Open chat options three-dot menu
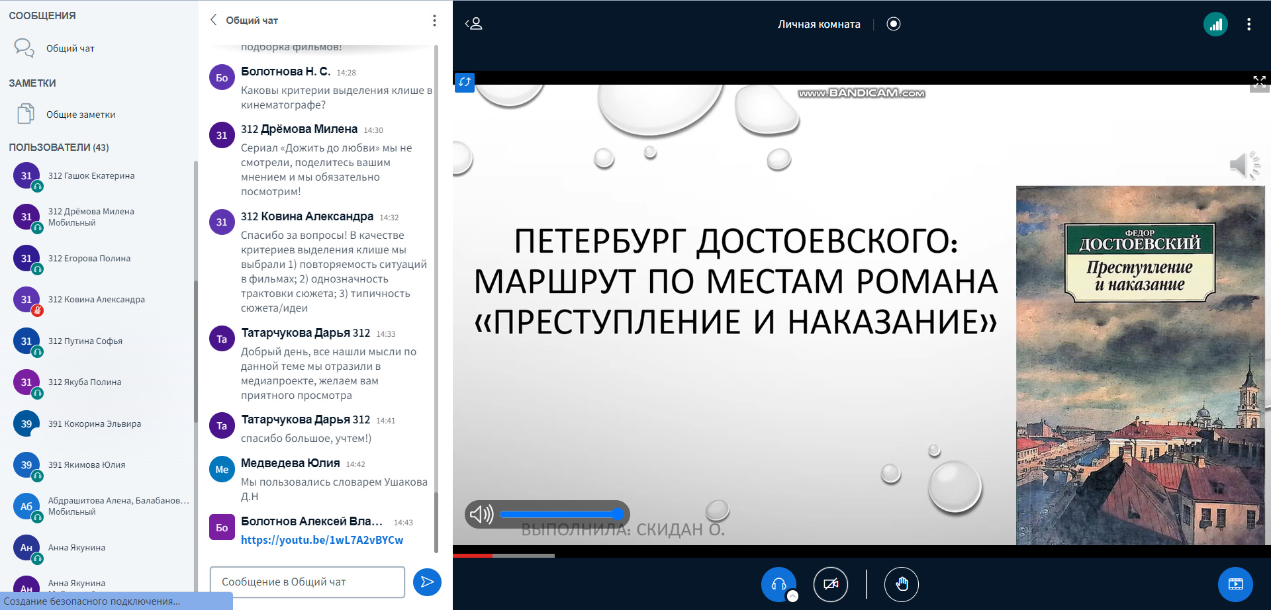Screen dimensions: 1271x610 (x=434, y=21)
